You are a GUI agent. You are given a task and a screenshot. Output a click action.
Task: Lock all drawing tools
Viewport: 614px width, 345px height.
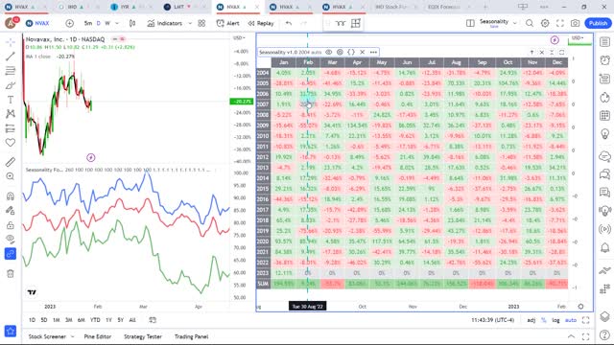(11, 225)
